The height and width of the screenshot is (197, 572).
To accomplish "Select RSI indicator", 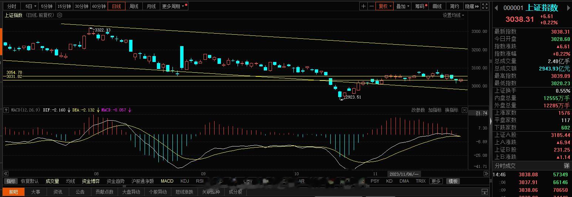I will point(200,181).
